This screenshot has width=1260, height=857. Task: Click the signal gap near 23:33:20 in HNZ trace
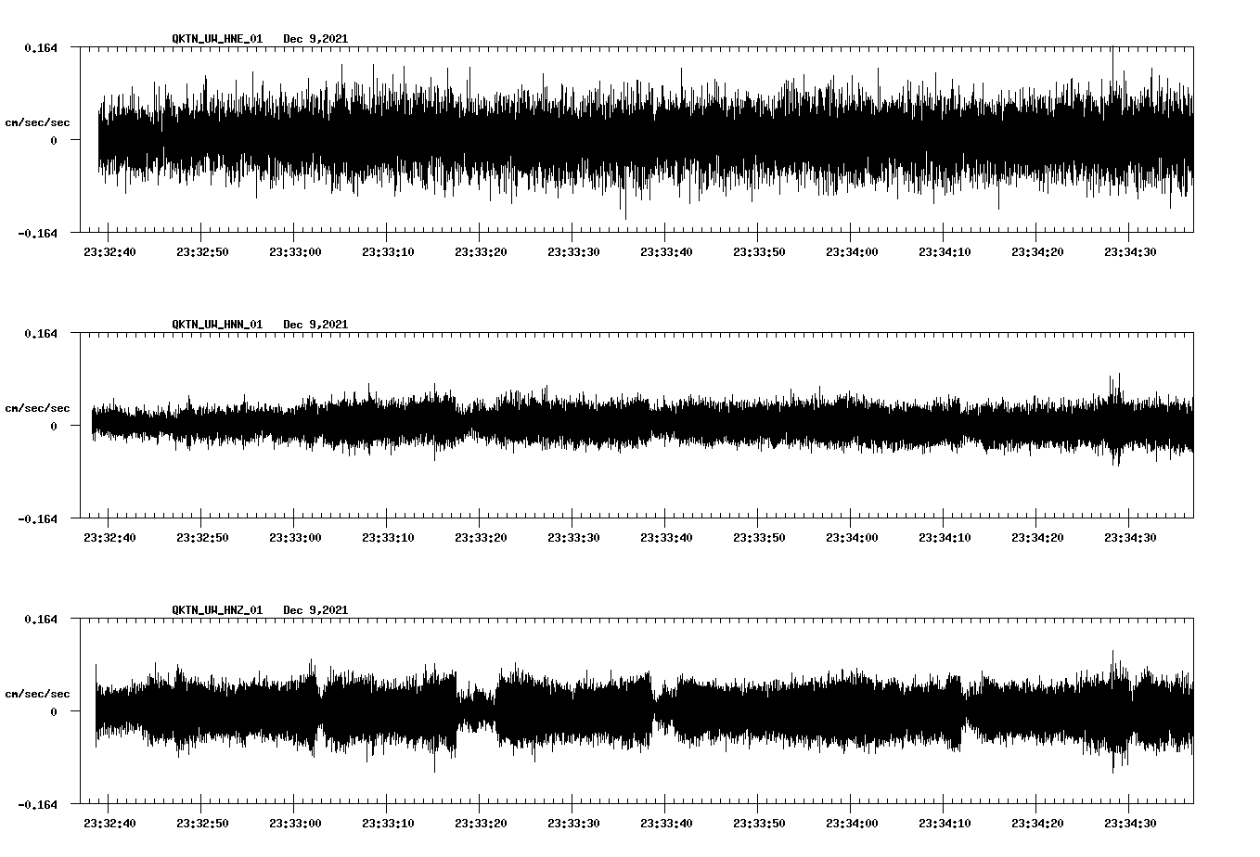[477, 710]
